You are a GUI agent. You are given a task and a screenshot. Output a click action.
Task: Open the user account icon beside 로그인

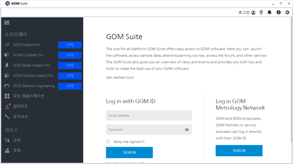254,13
